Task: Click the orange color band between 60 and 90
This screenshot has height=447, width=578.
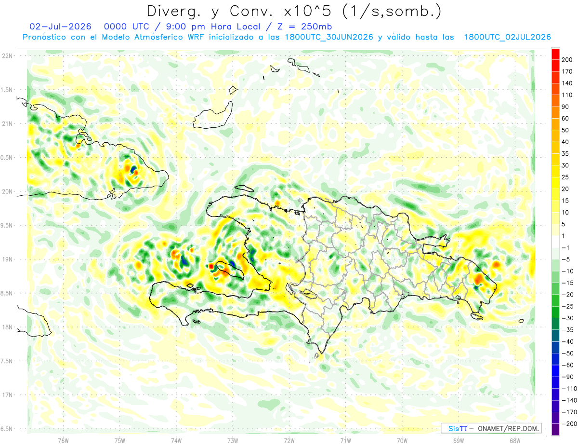Action: pos(555,113)
